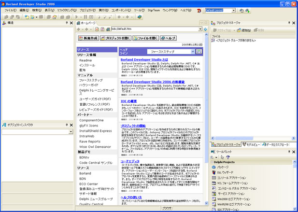Viewport: 298px width, 212px height.
Task: Open the プロジェクト menu
Action: click(x=87, y=10)
